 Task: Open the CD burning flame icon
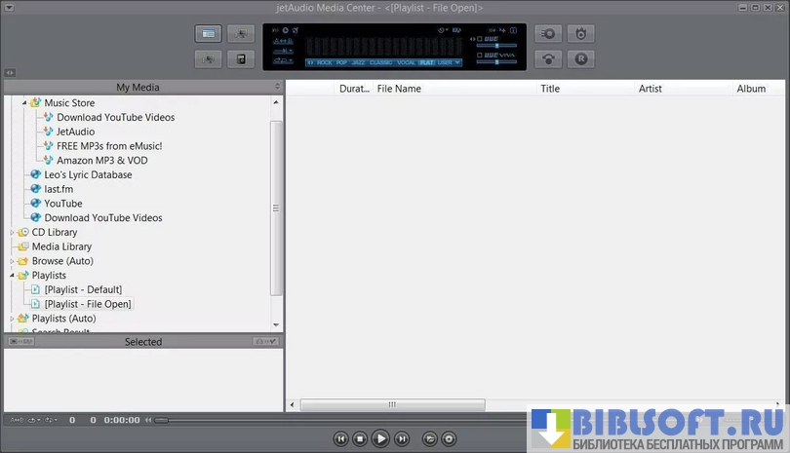[x=581, y=34]
